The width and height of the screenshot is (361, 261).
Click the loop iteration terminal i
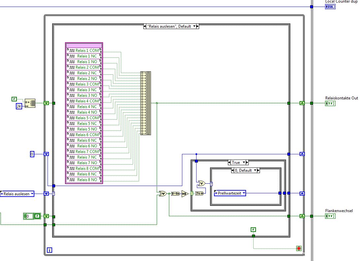tap(49, 250)
